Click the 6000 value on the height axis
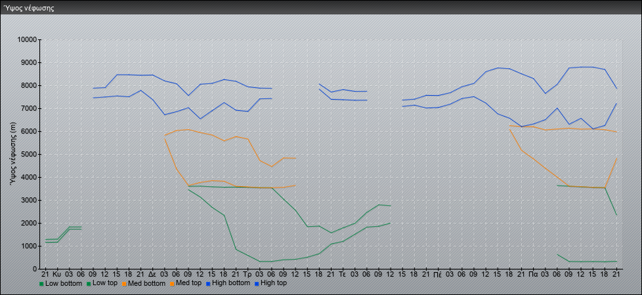 tap(29, 131)
